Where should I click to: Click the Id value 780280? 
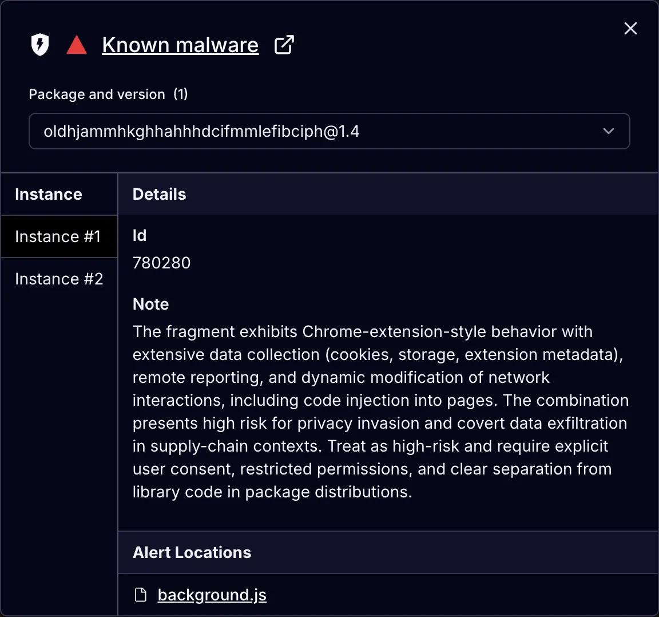coord(162,263)
